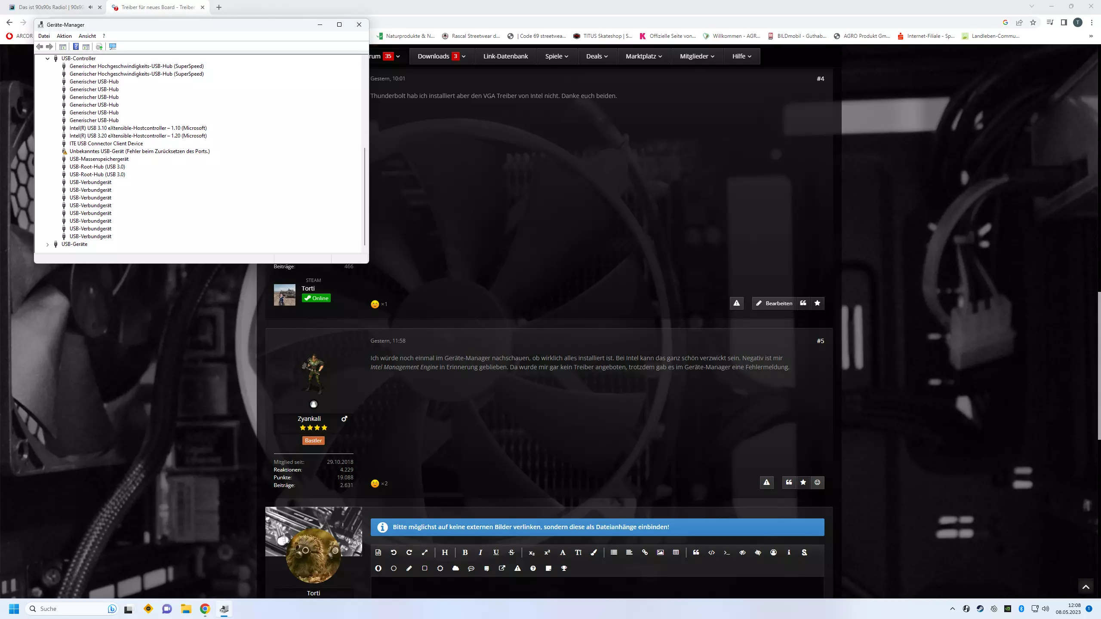Bookmark this page with the Chrome star icon
The height and width of the screenshot is (619, 1101).
[x=1033, y=22]
